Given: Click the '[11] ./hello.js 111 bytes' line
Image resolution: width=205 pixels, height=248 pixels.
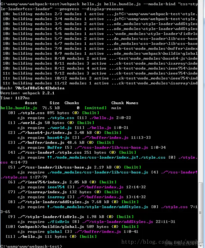Looking at the screenshot, I should (x=51, y=237).
